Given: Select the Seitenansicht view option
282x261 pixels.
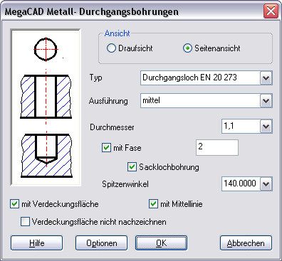Looking at the screenshot, I should [x=187, y=48].
